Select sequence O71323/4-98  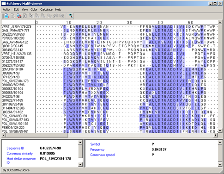point(11,77)
